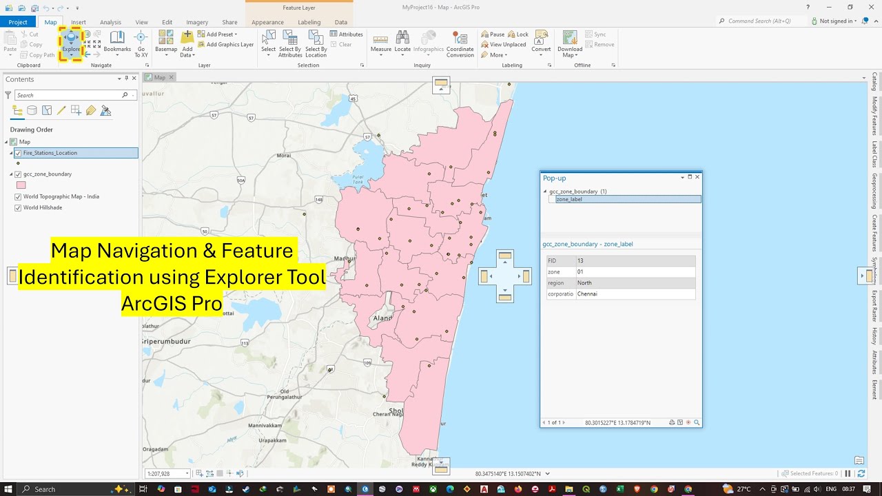Click the Contents filter funnel icon

pos(8,95)
